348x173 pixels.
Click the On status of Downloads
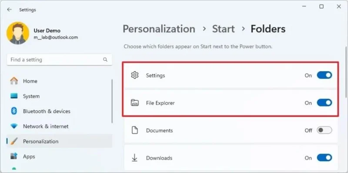308,158
